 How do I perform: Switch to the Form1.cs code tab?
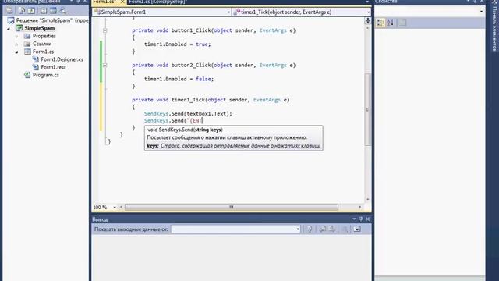pyautogui.click(x=104, y=2)
